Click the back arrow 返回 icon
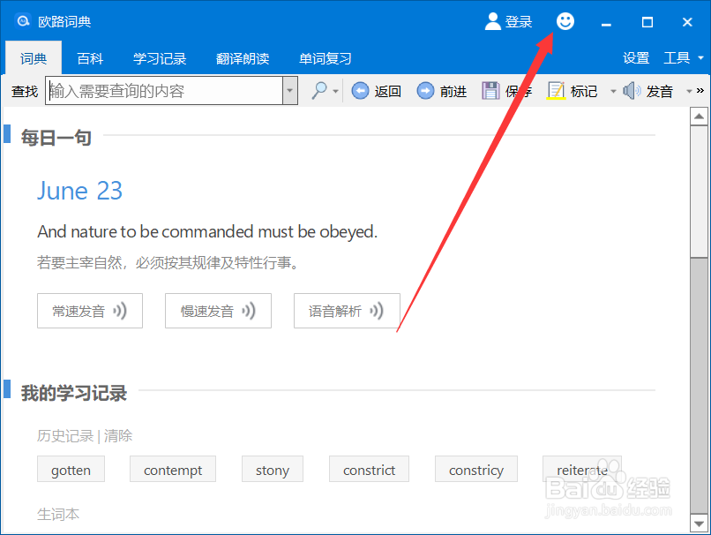 tap(360, 91)
